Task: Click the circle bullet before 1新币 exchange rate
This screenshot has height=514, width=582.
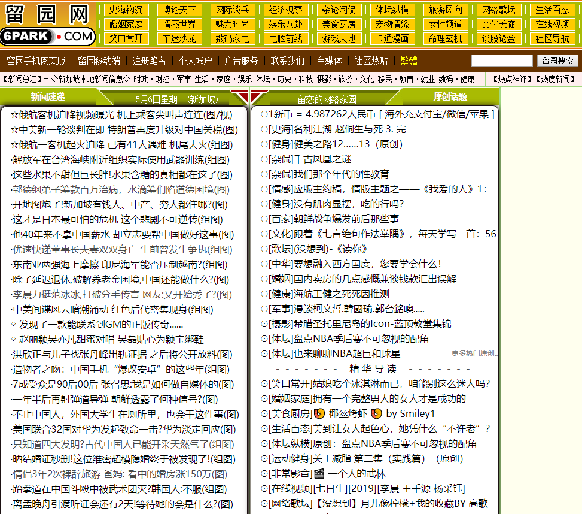Action: coord(264,114)
